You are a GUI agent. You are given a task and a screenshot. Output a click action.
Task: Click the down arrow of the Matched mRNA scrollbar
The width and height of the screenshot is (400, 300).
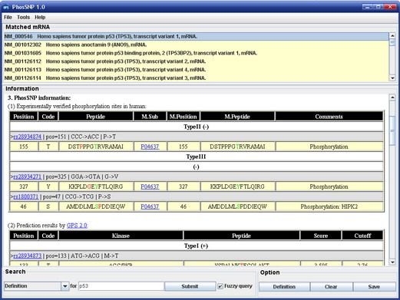point(392,78)
